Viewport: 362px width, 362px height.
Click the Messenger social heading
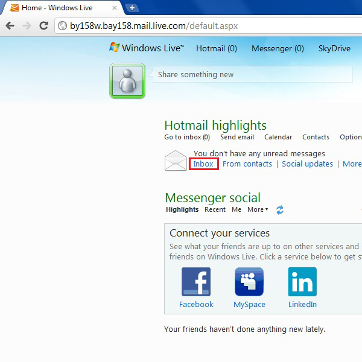pyautogui.click(x=212, y=198)
